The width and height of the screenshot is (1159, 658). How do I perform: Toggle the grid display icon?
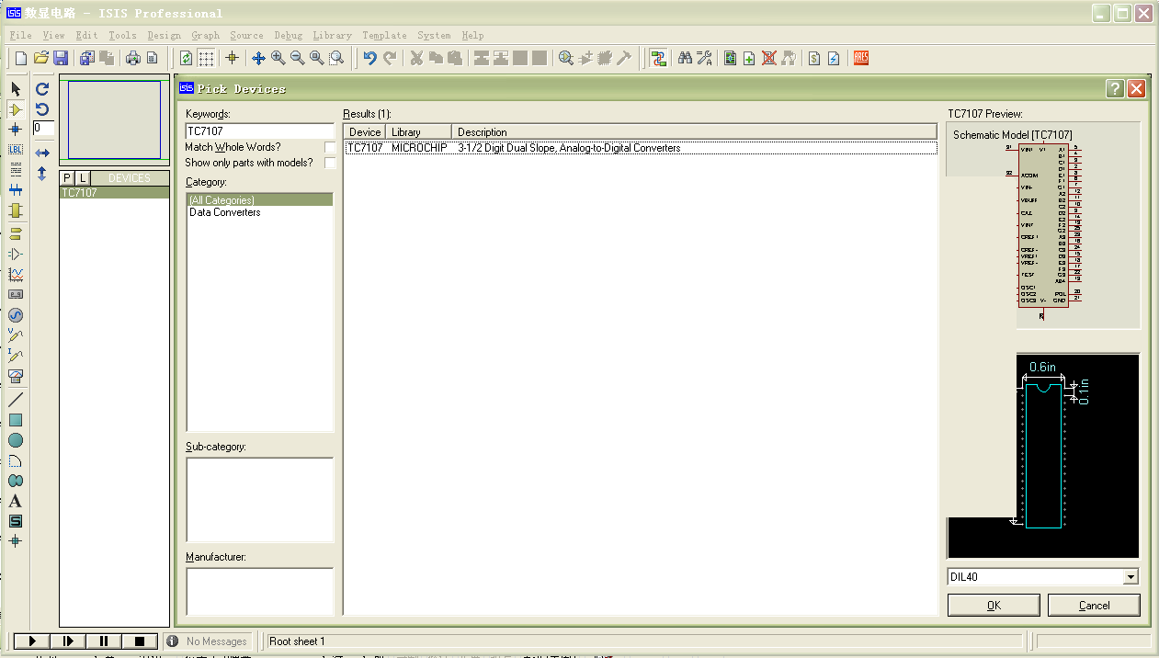pos(207,58)
